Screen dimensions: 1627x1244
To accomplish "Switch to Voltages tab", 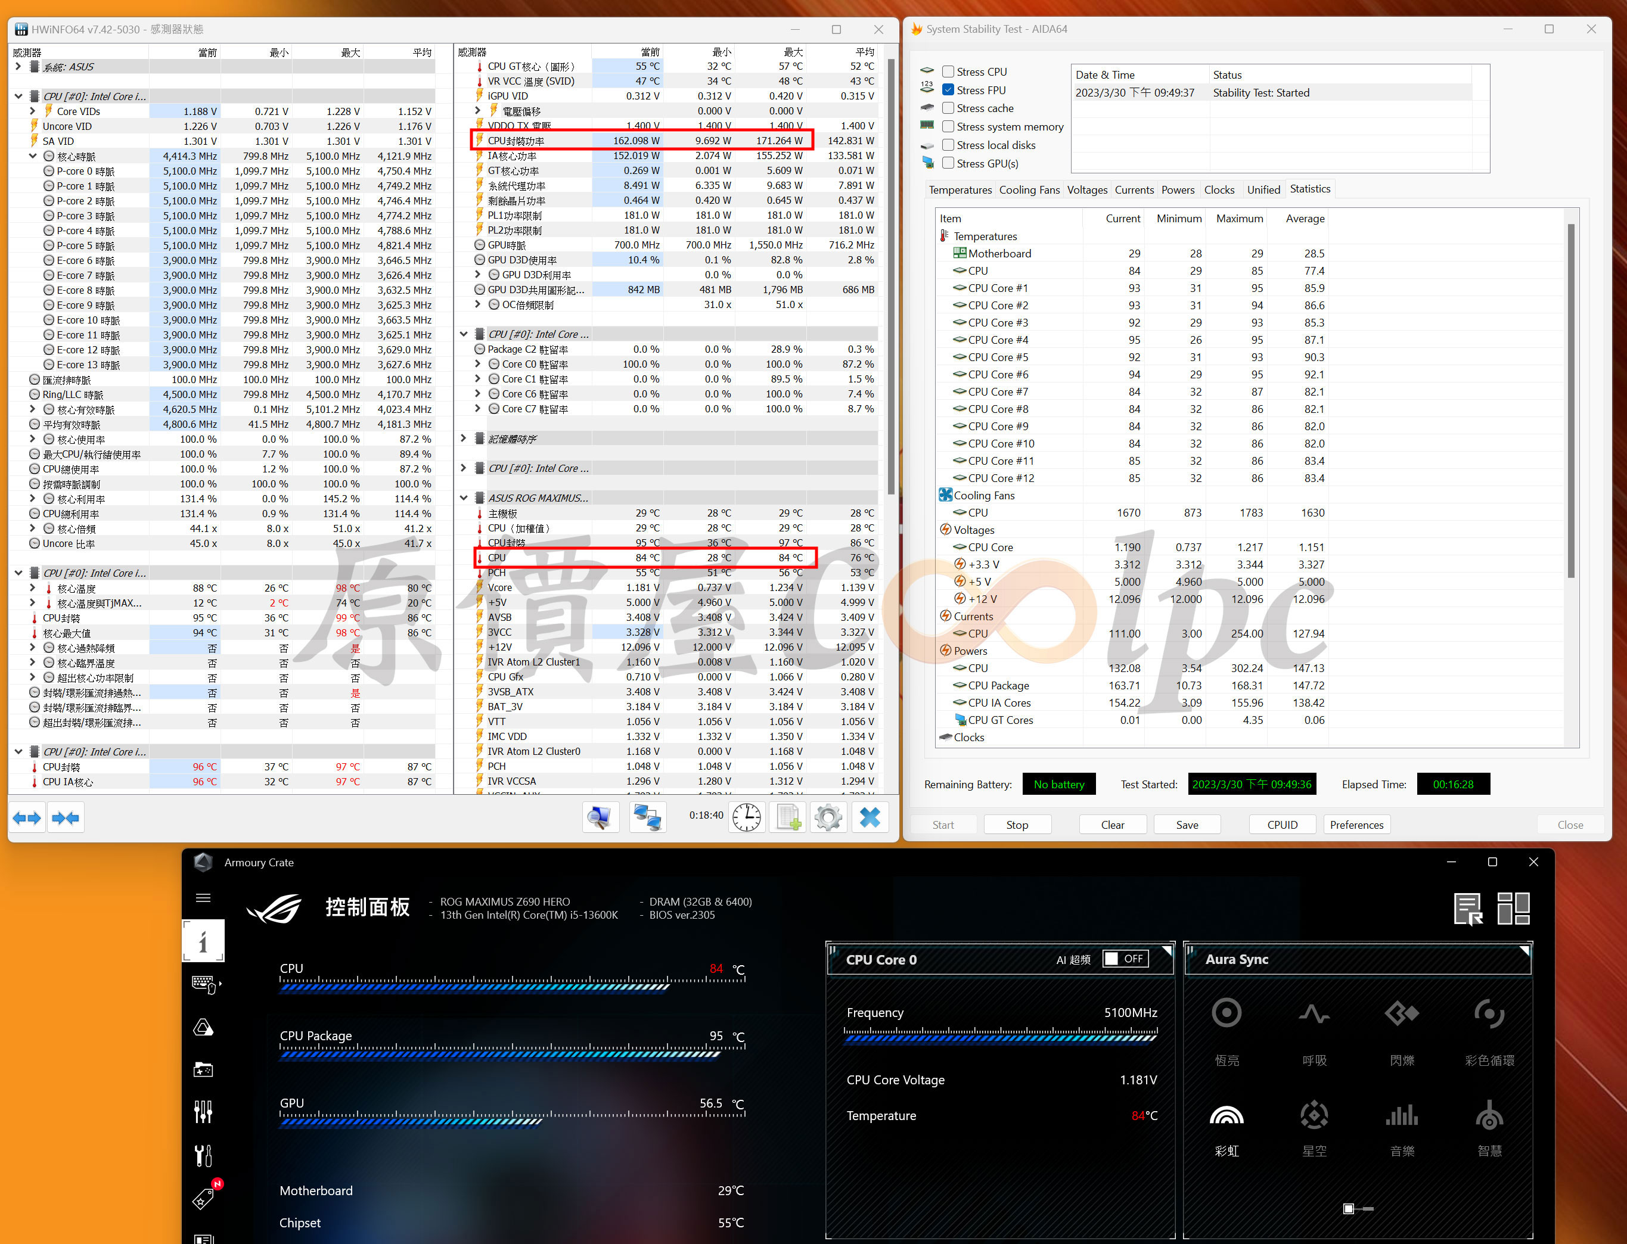I will pos(1086,190).
